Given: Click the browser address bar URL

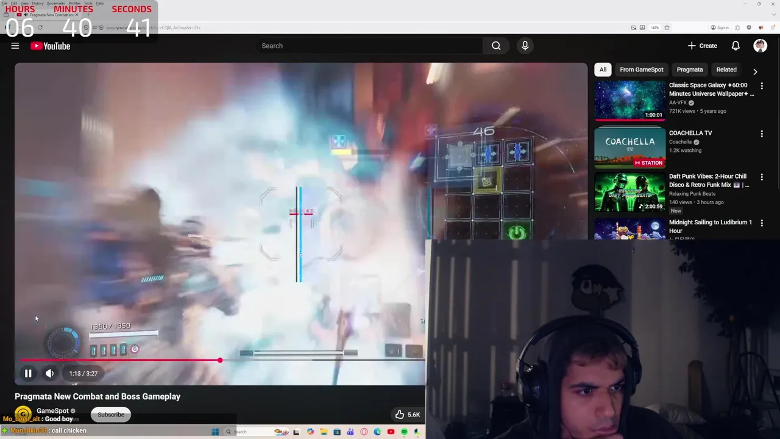Looking at the screenshot, I should [x=153, y=27].
